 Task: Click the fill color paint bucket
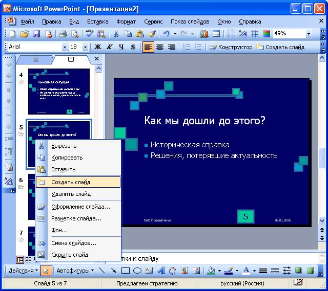pos(211,271)
